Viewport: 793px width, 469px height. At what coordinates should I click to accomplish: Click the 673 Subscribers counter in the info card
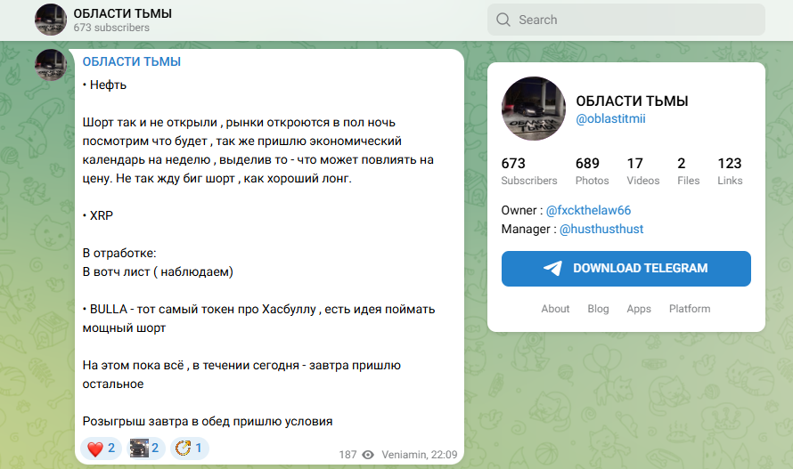[x=529, y=172]
